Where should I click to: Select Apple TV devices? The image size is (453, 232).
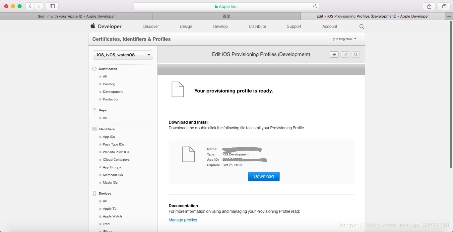[x=109, y=209]
